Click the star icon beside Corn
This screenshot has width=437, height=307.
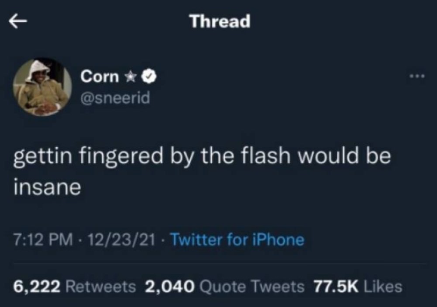coord(131,77)
